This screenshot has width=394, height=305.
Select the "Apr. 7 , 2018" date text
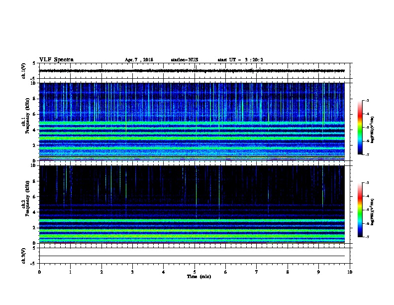point(139,60)
